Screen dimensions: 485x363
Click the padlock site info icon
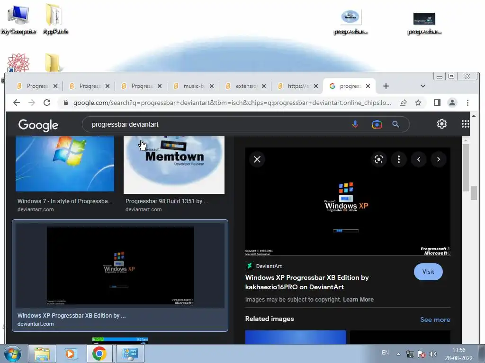(x=65, y=103)
